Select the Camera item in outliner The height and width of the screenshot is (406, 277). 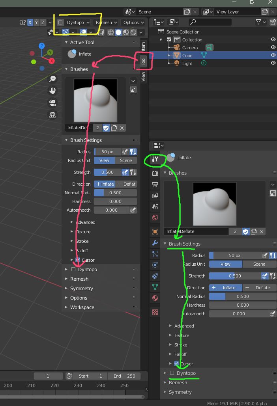tap(190, 48)
